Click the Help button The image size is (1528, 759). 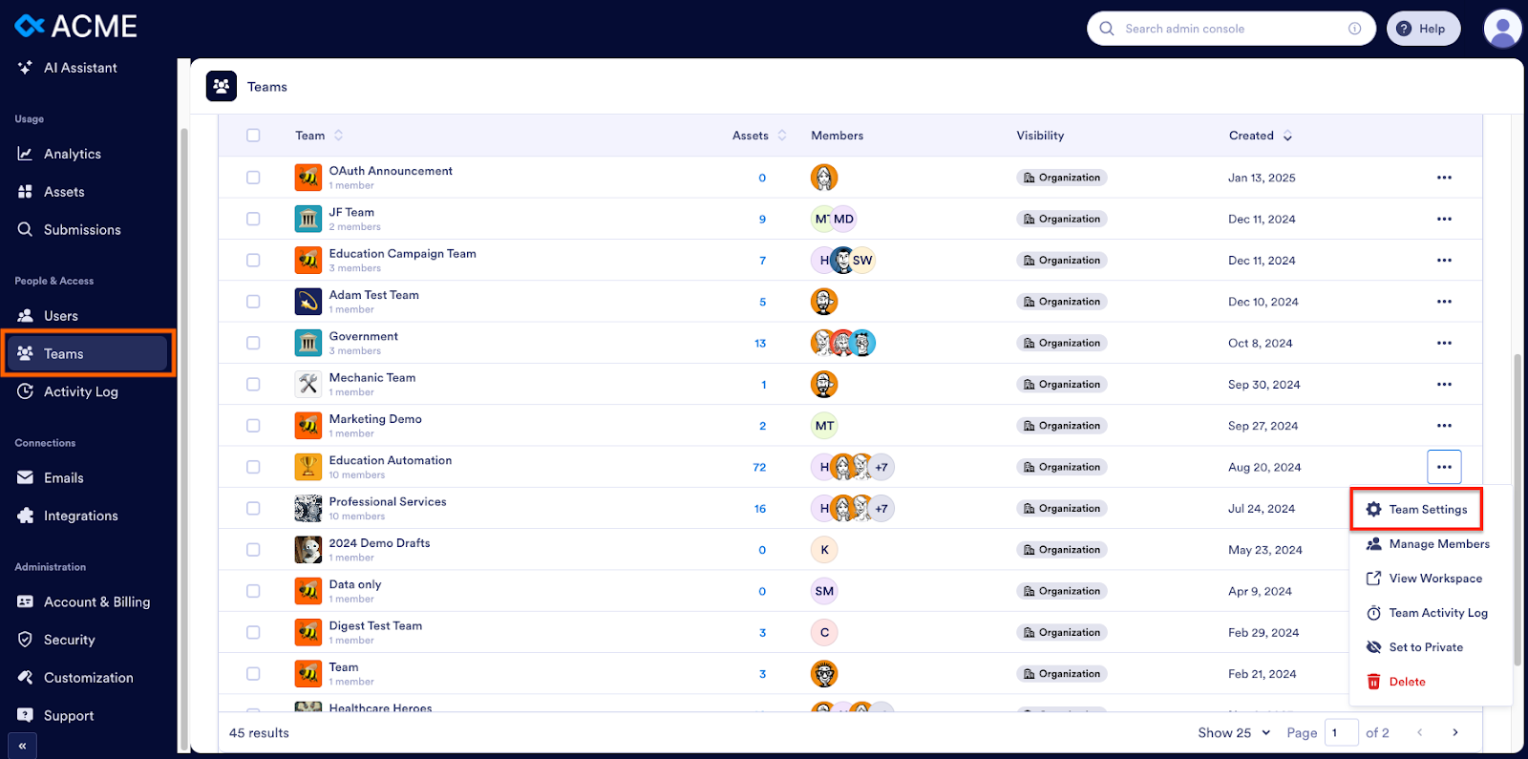point(1422,29)
